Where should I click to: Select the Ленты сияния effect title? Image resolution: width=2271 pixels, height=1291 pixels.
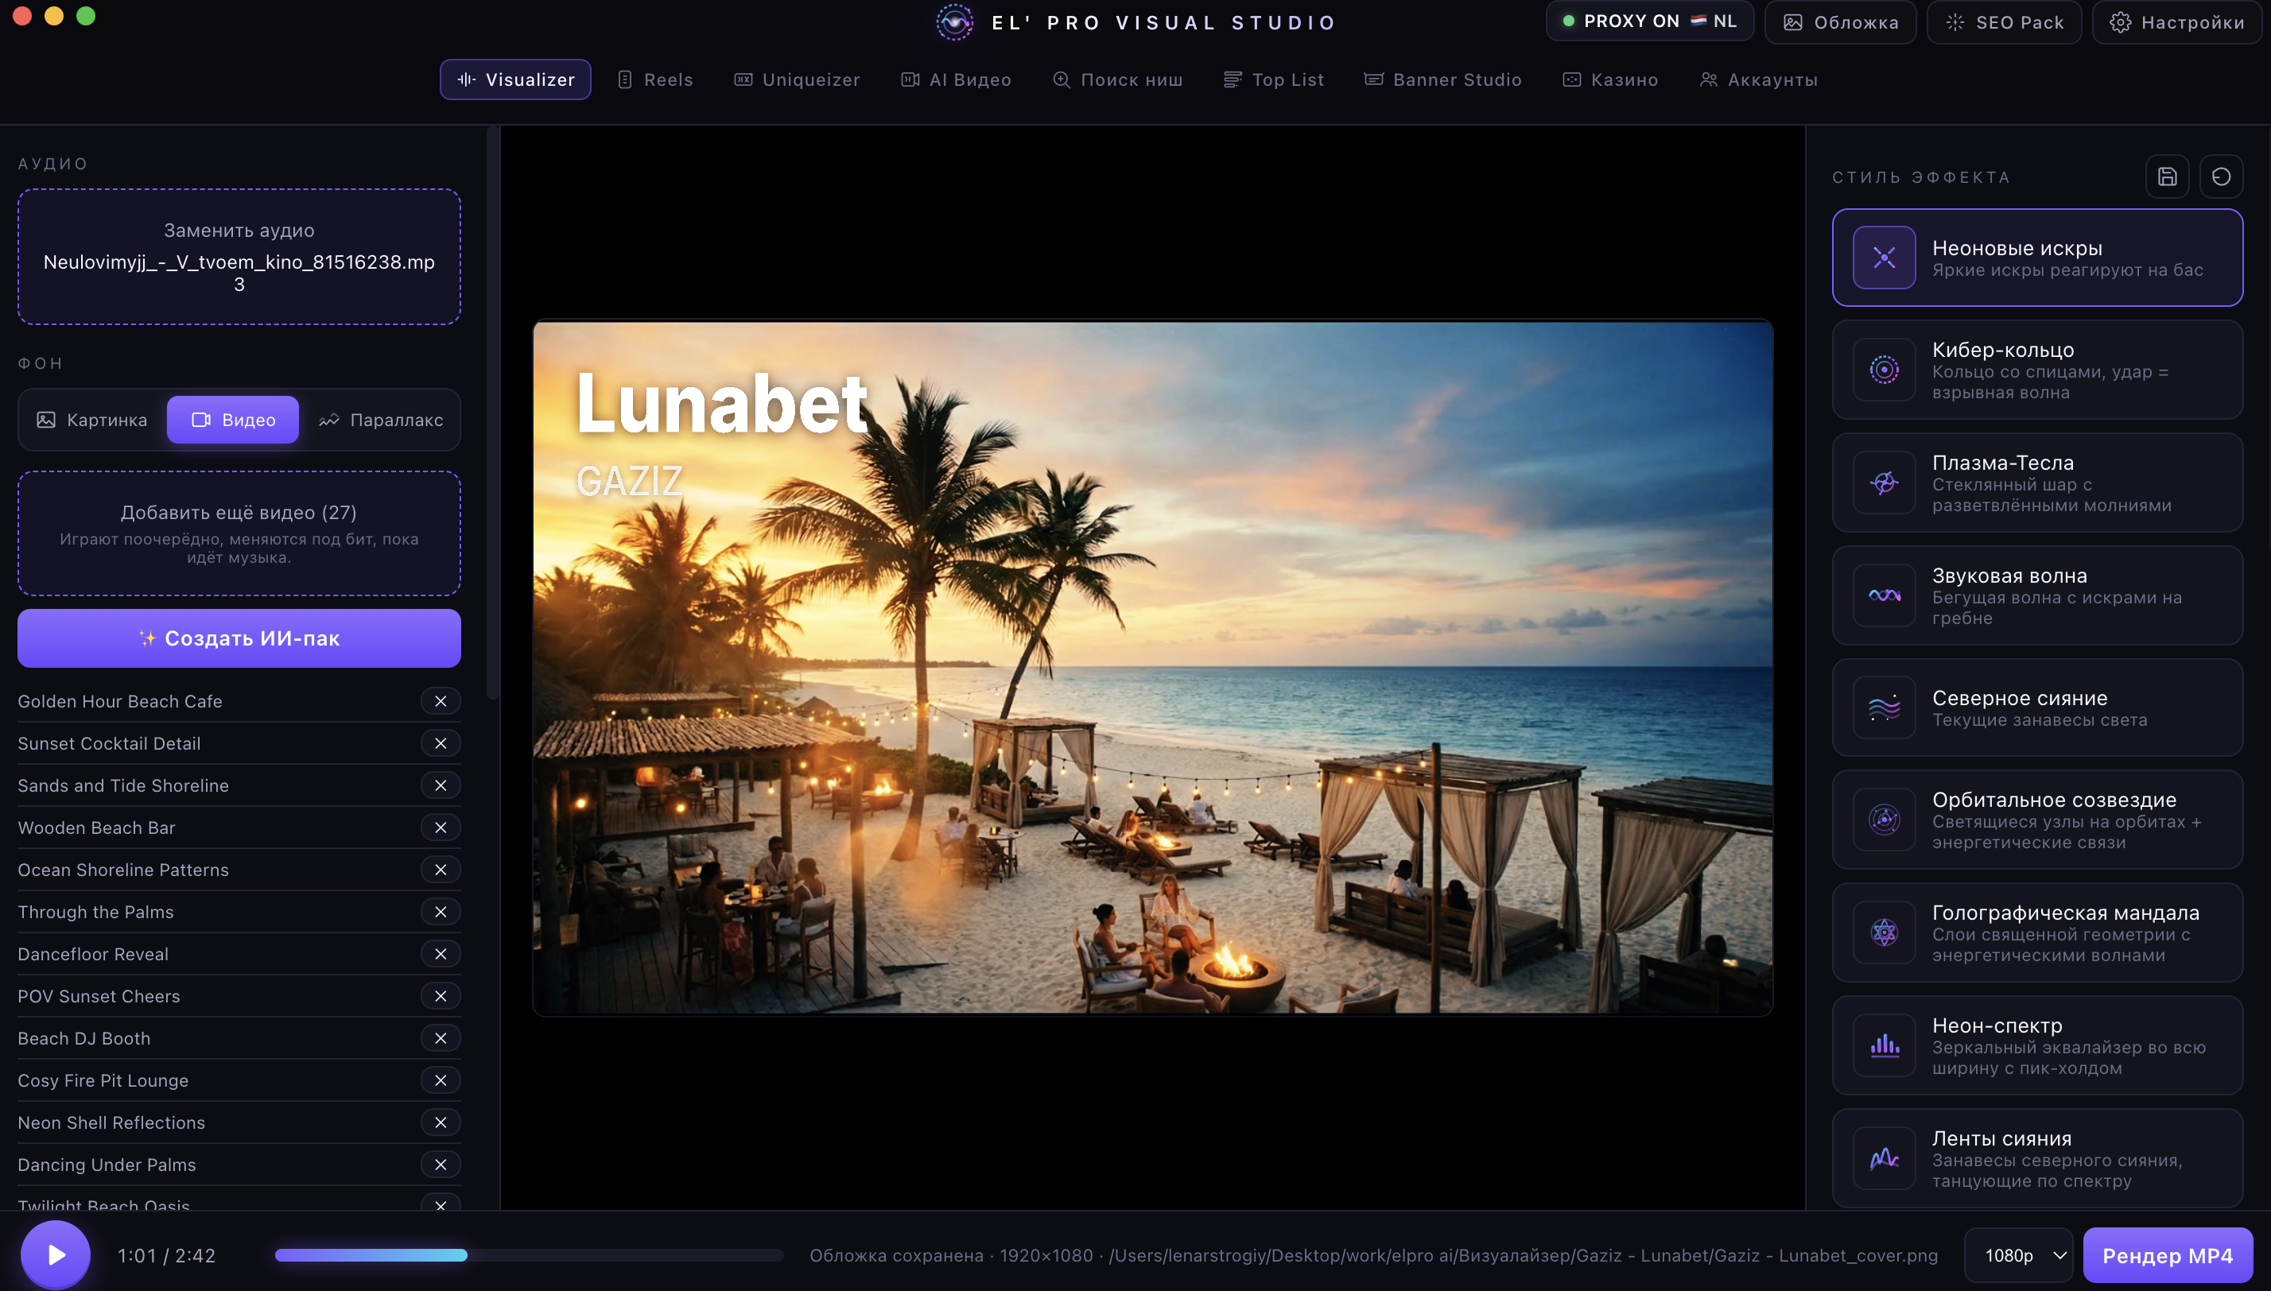pos(2001,1138)
